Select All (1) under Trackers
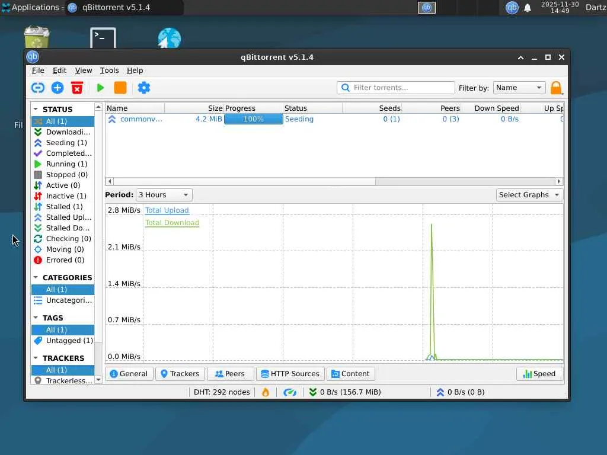Image resolution: width=607 pixels, height=455 pixels. coord(62,370)
